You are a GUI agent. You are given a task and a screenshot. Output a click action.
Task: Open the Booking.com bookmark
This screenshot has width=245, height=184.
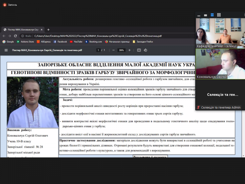pos(93,42)
